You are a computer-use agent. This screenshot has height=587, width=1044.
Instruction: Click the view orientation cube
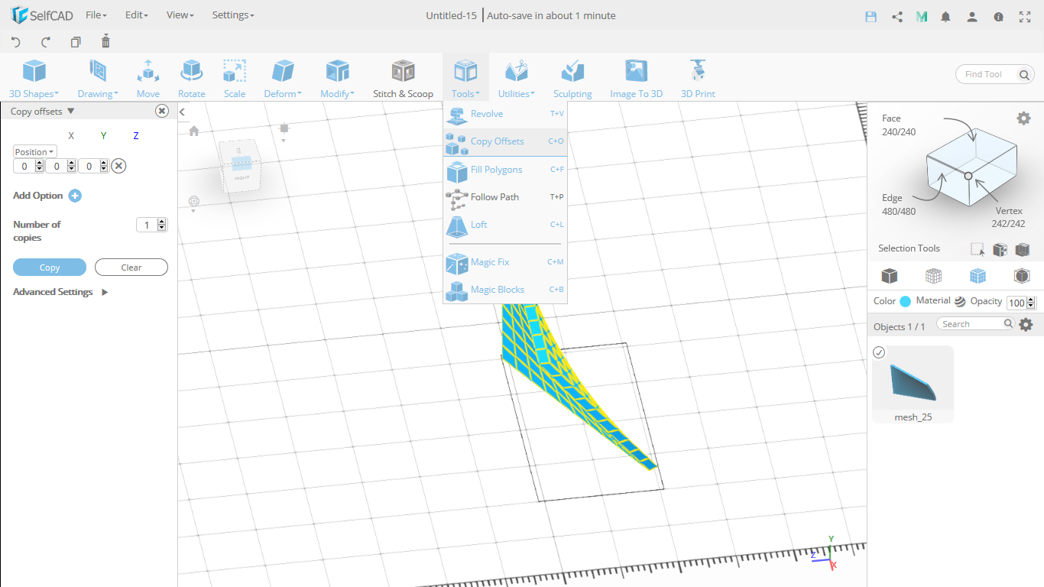[x=240, y=165]
